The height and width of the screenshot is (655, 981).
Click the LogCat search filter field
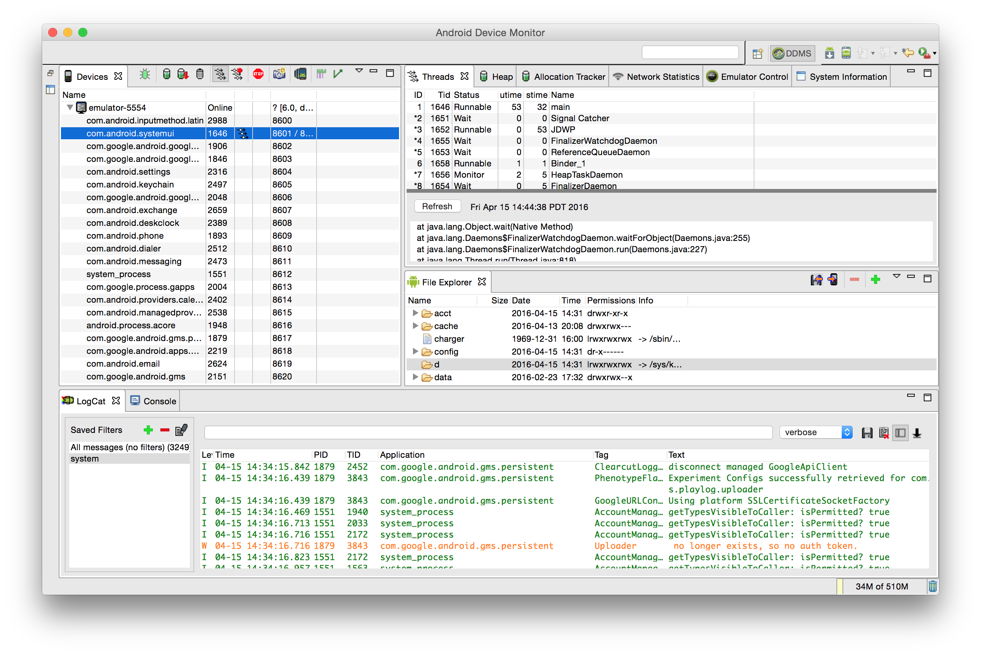(488, 433)
